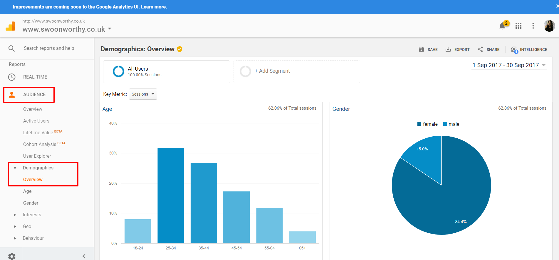Click the search magnifier icon
559x260 pixels.
point(12,48)
